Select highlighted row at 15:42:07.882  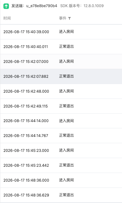[61, 76]
